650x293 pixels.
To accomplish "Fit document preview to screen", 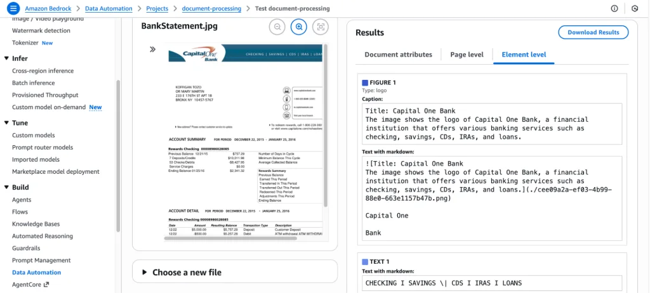I will click(321, 27).
